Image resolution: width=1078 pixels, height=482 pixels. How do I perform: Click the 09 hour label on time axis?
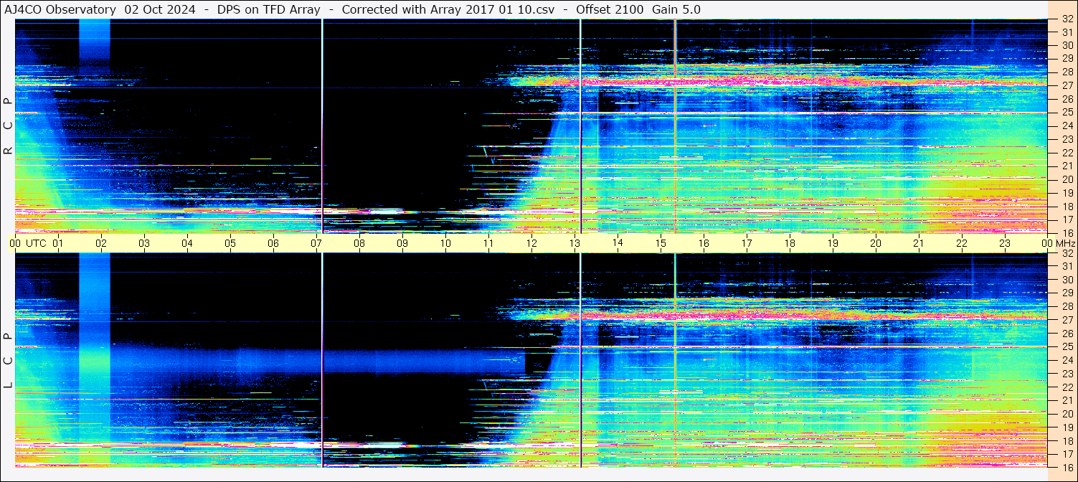click(402, 243)
